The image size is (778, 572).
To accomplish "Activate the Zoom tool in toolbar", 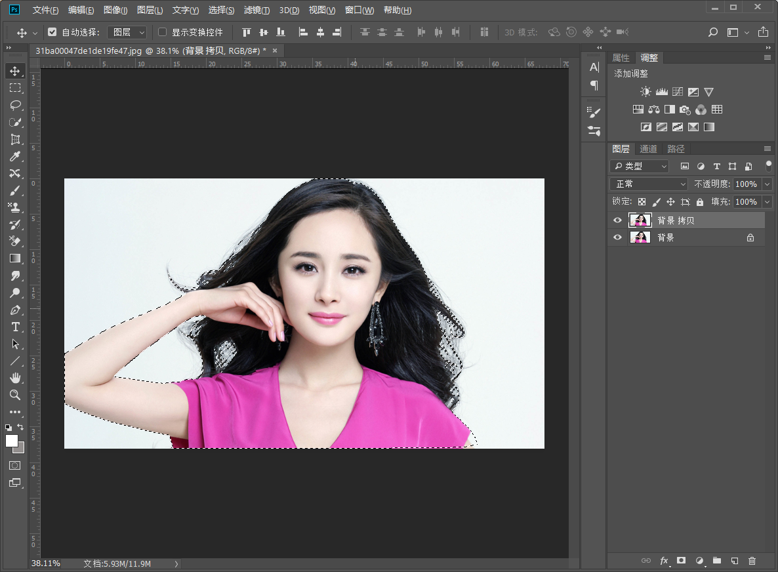I will coord(15,395).
